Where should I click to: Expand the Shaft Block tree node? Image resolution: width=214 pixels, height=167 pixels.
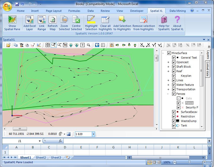(x=168, y=67)
